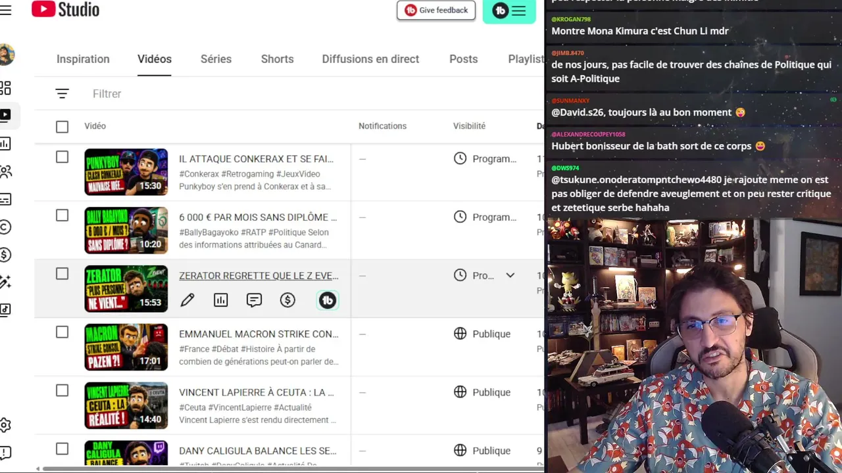
Task: Open the MACRON video thumbnail
Action: click(126, 348)
